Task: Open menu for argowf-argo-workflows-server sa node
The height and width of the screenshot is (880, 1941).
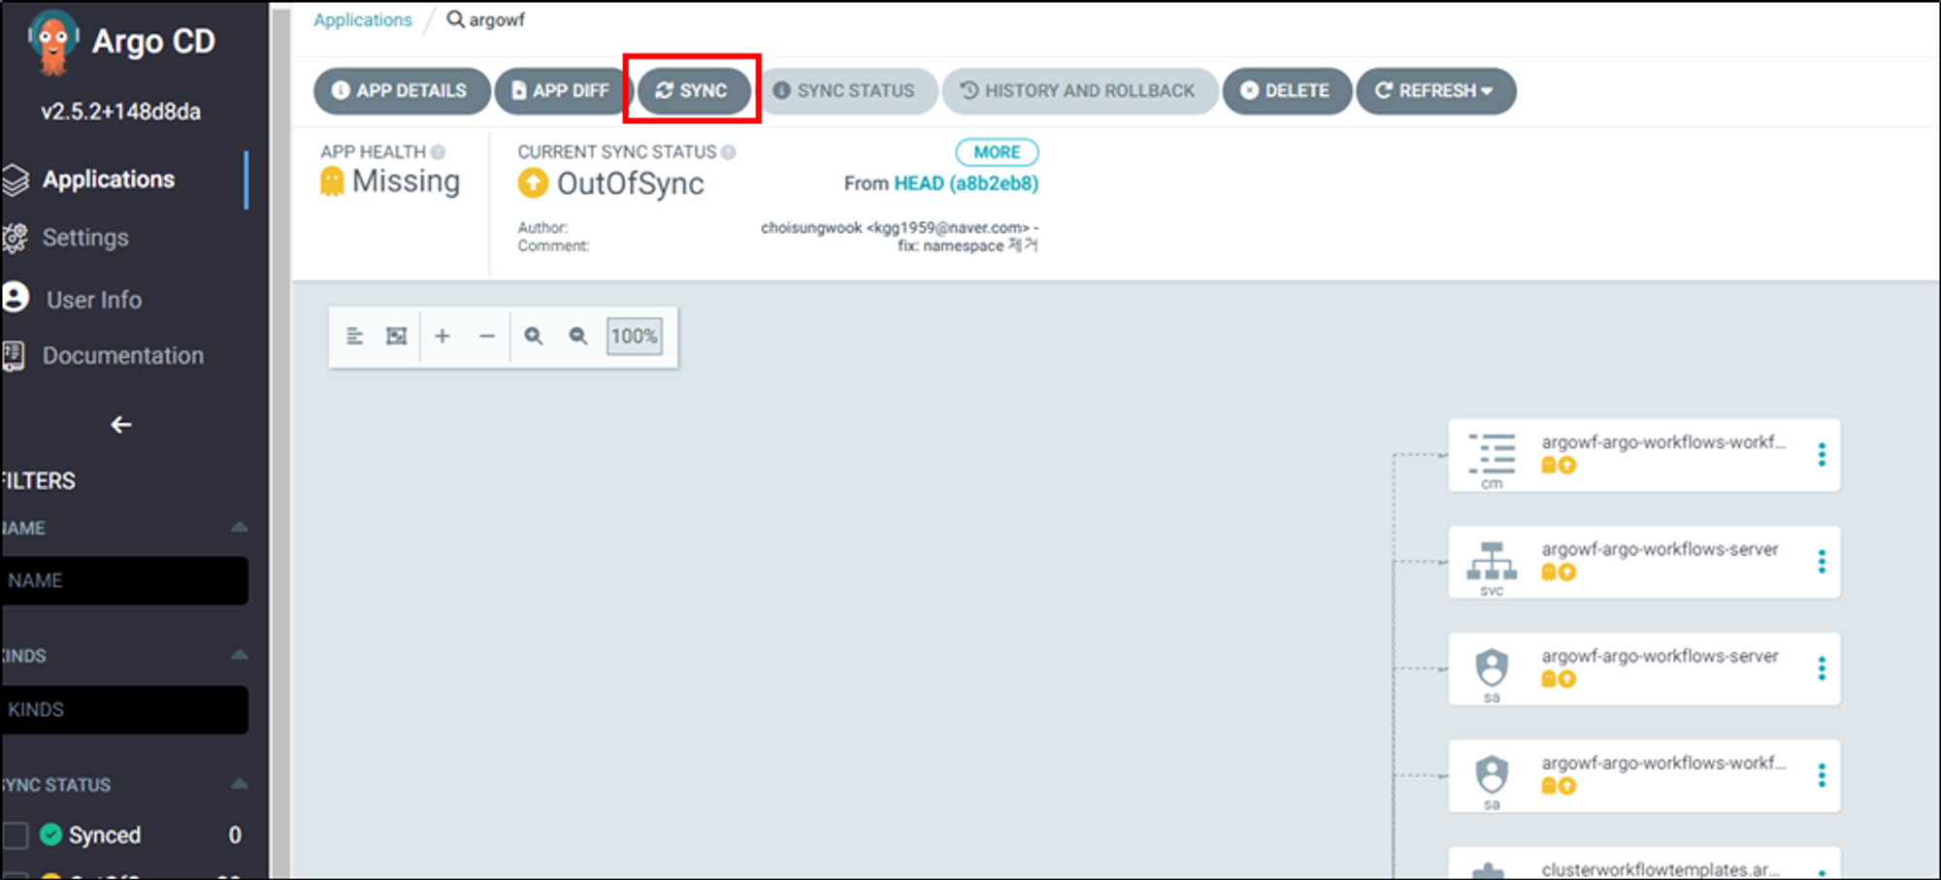Action: pyautogui.click(x=1822, y=668)
